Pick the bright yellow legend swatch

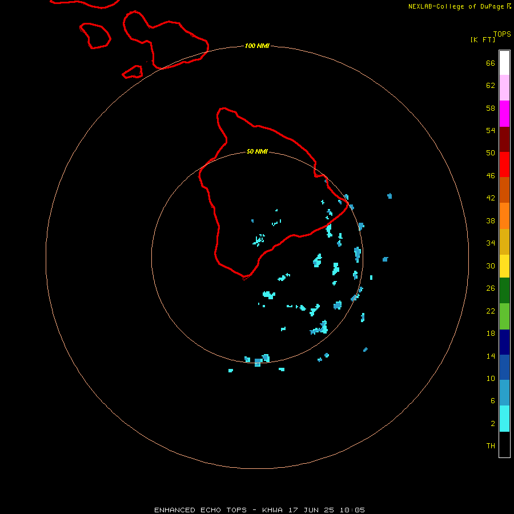(x=504, y=266)
